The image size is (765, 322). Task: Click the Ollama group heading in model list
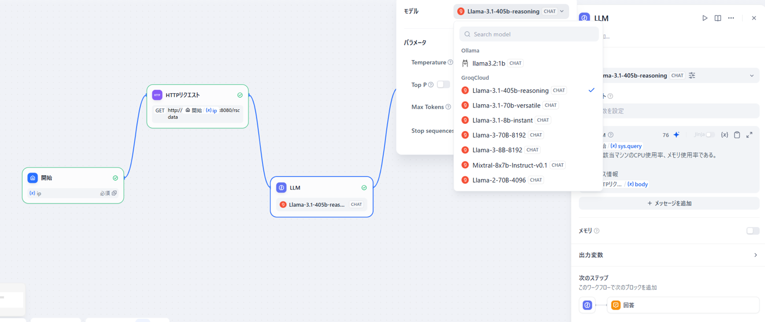[x=470, y=50]
